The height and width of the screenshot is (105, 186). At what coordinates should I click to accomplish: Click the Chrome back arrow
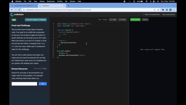pyautogui.click(x=12, y=10)
